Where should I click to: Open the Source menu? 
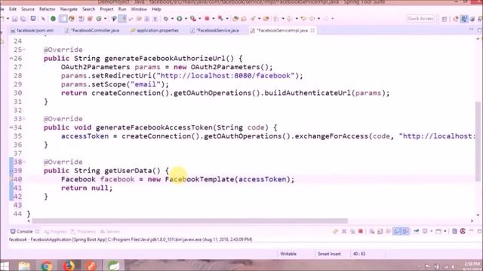(x=28, y=9)
